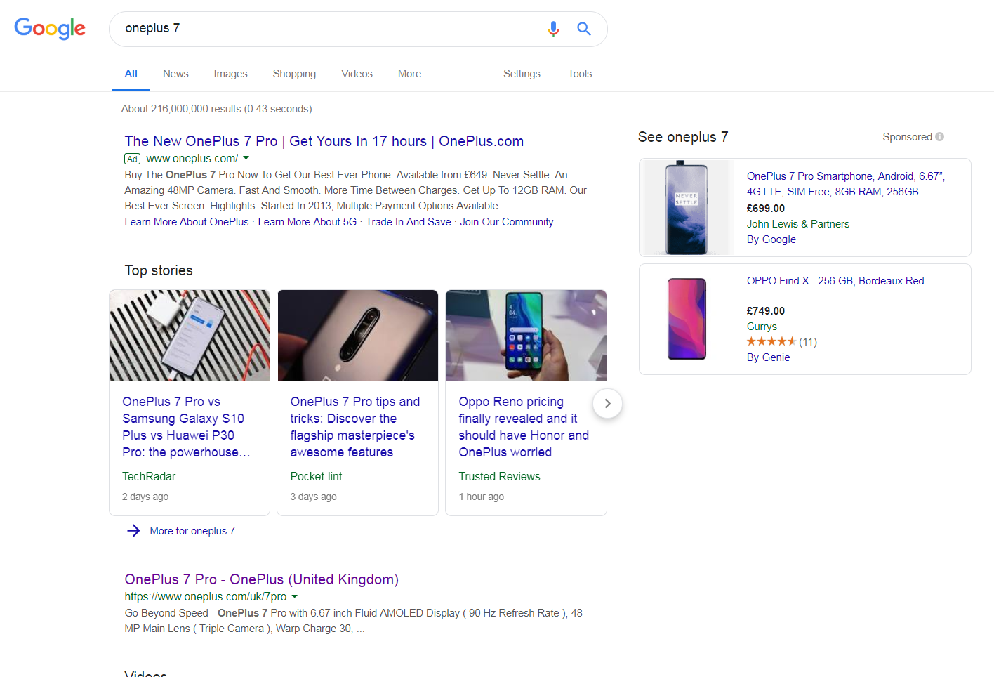This screenshot has height=677, width=994.
Task: Click the Sponsored info icon
Action: tap(940, 137)
